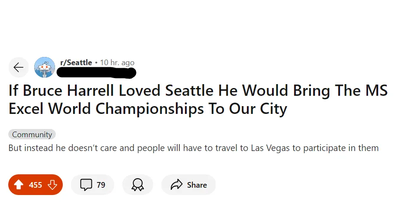Give an award using the ribbon icon

(138, 185)
